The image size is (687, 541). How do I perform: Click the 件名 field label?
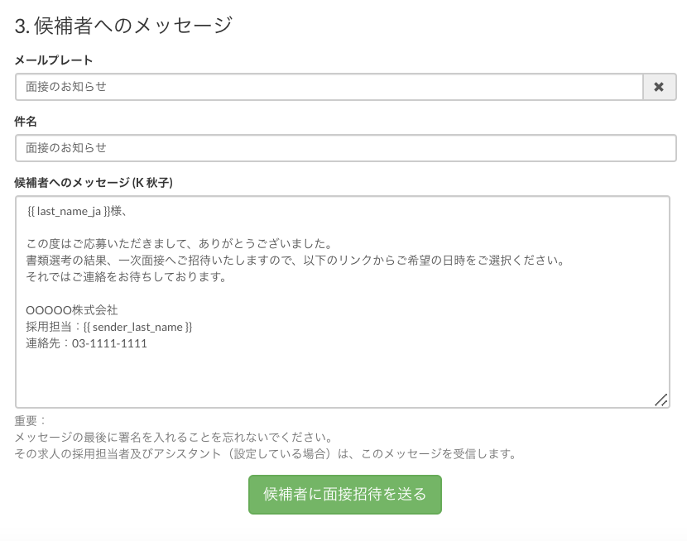[x=26, y=122]
